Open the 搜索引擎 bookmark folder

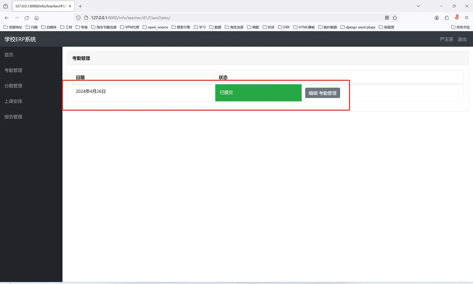coord(181,27)
